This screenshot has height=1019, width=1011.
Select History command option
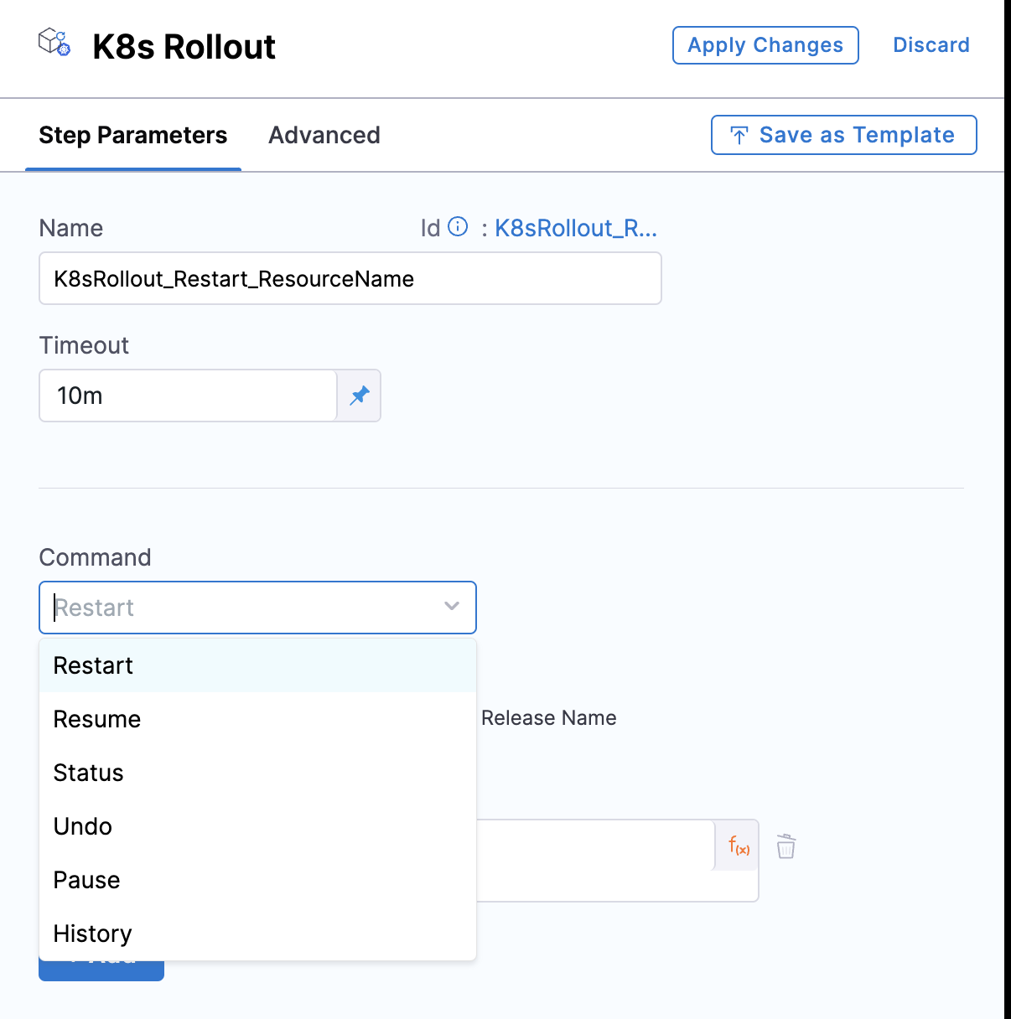(92, 934)
